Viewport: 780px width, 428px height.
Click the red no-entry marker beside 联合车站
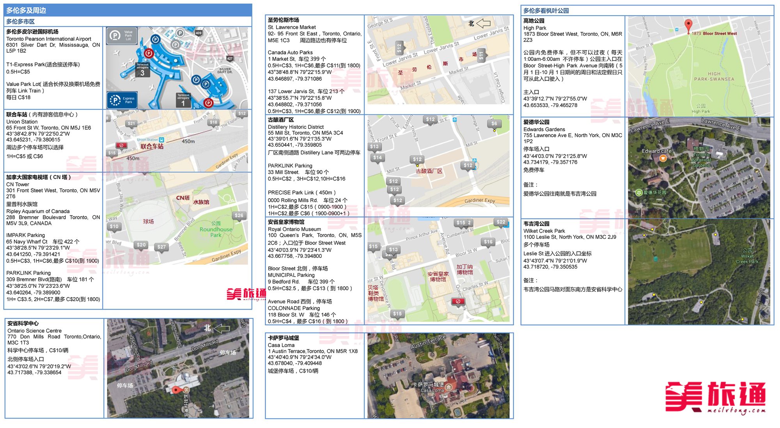[121, 146]
